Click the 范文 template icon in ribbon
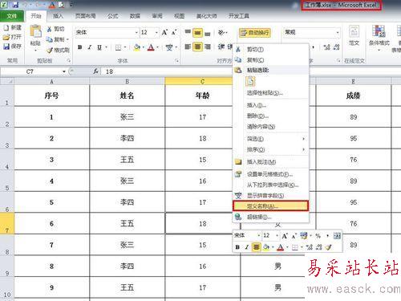 click(x=354, y=31)
